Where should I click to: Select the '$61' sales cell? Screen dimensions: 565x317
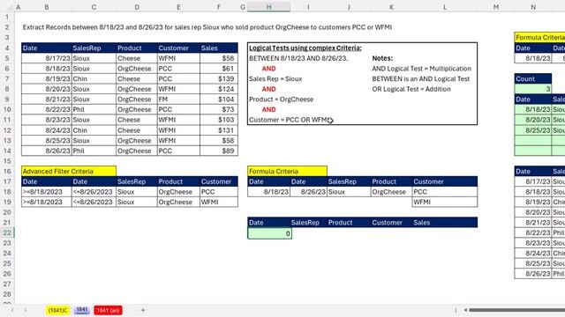click(219, 69)
